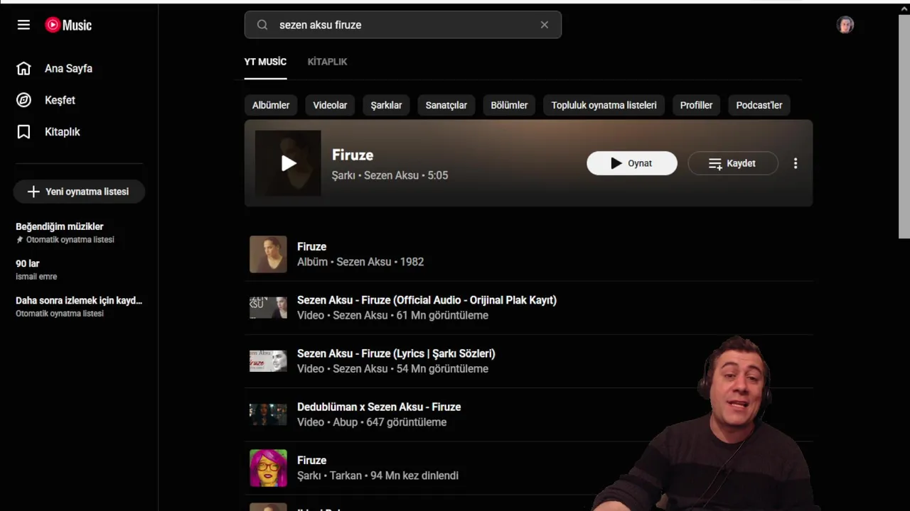Image resolution: width=910 pixels, height=511 pixels.
Task: Click the Tarkan Firuze song thumbnail
Action: tap(268, 468)
